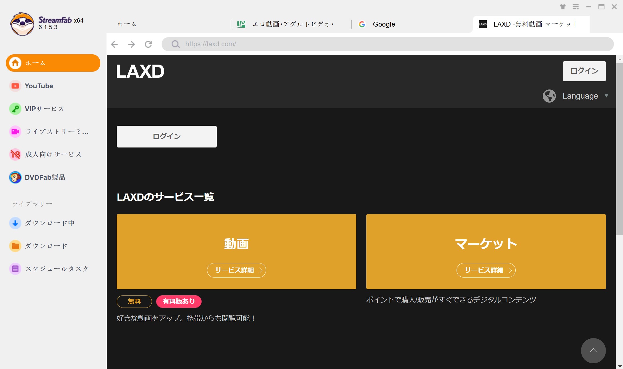Click the Google tab favicon
The width and height of the screenshot is (623, 369).
362,24
